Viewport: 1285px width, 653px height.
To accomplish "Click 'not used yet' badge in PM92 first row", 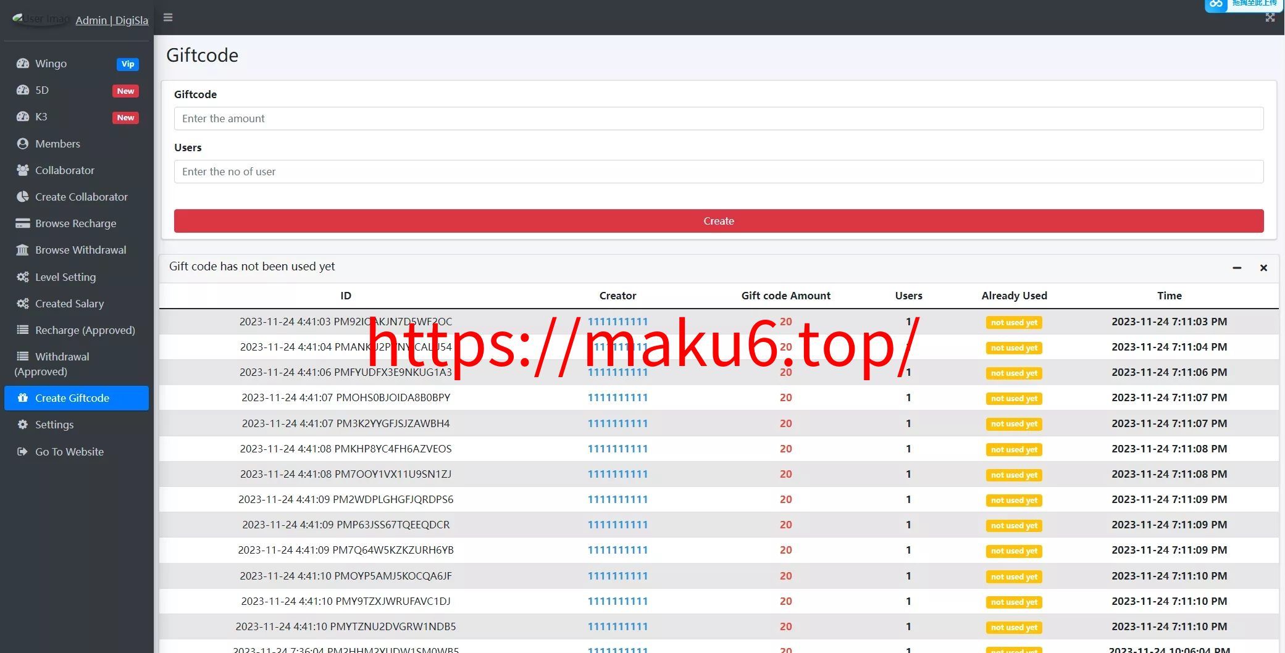I will [1014, 322].
